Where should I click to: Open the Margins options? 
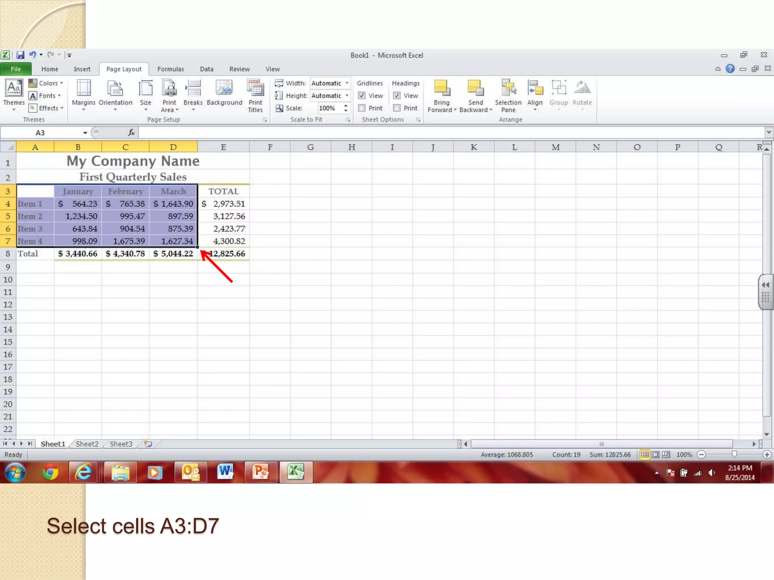[84, 95]
